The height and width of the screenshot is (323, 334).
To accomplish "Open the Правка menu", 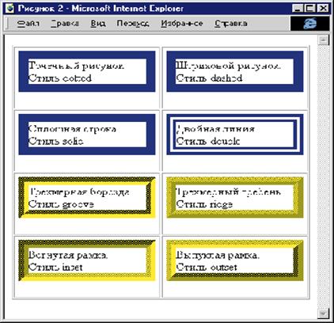I will [x=65, y=24].
